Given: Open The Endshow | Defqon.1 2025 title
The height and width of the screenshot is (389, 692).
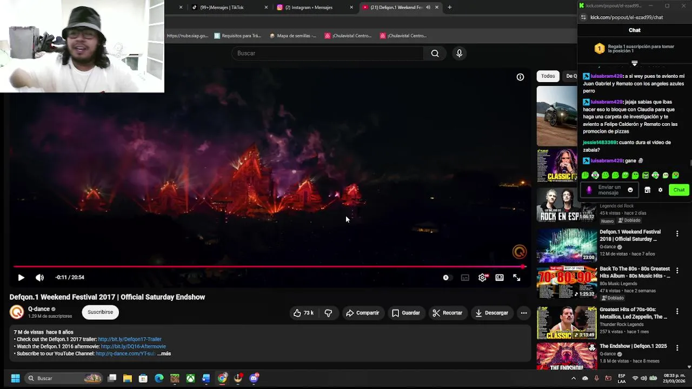Looking at the screenshot, I should coord(633,346).
